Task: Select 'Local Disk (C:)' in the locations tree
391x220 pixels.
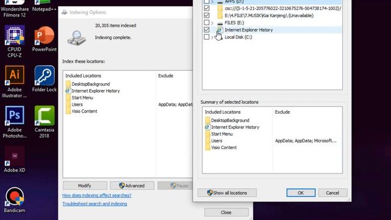Action: tap(238, 37)
